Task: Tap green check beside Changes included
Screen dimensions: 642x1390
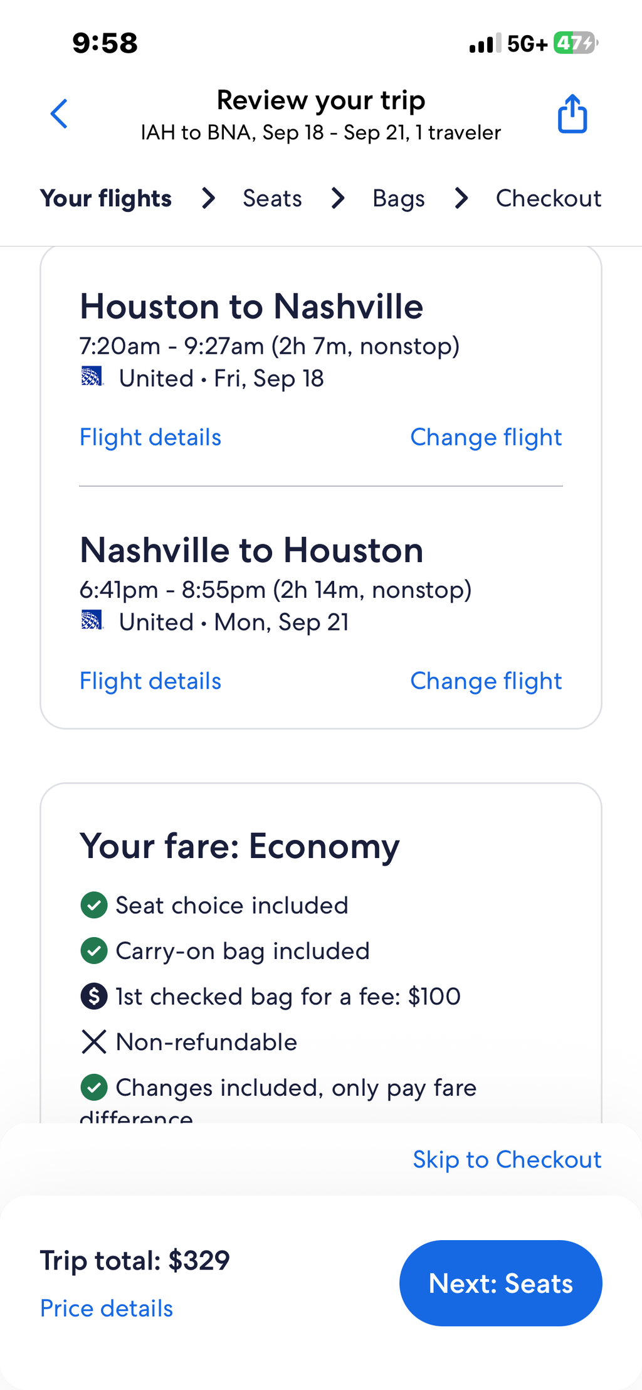Action: pos(94,1088)
